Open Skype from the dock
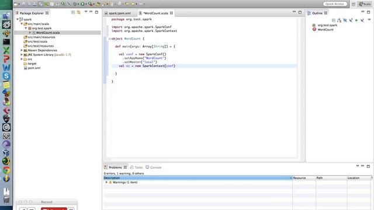The height and width of the screenshot is (210, 374). pyautogui.click(x=6, y=76)
